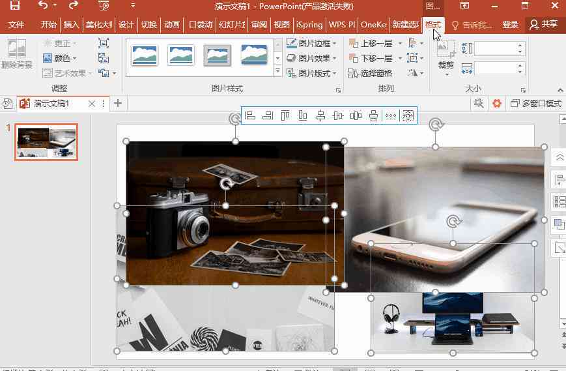
Task: Click the change picture icon
Action: [104, 58]
